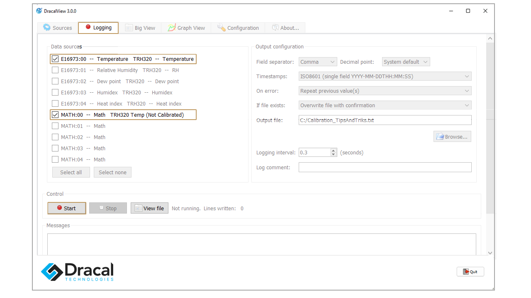The width and height of the screenshot is (531, 298).
Task: Check the MATH:01 Math source
Action: click(55, 126)
